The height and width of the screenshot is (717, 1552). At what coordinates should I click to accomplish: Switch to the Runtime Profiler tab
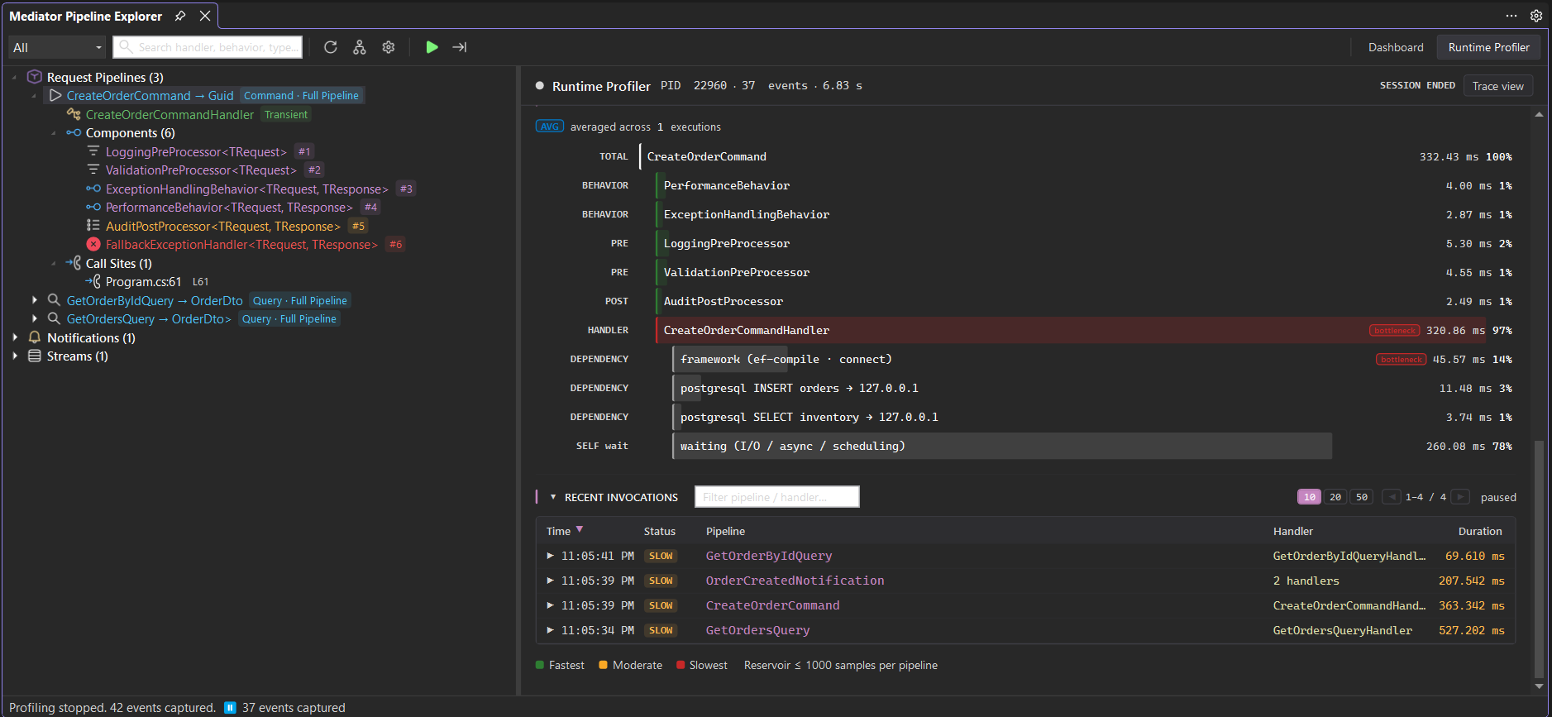point(1488,47)
